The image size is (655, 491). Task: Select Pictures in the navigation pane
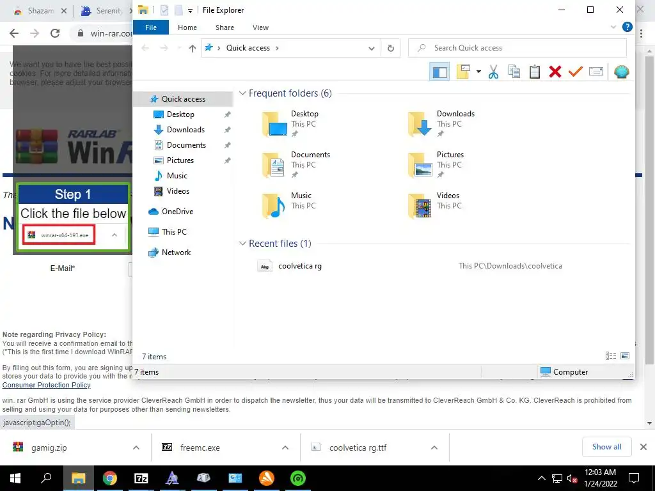180,160
